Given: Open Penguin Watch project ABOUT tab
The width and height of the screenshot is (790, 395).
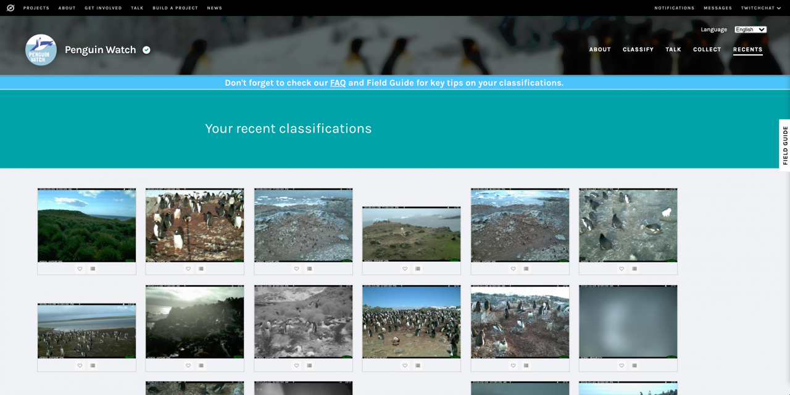Looking at the screenshot, I should pos(600,49).
